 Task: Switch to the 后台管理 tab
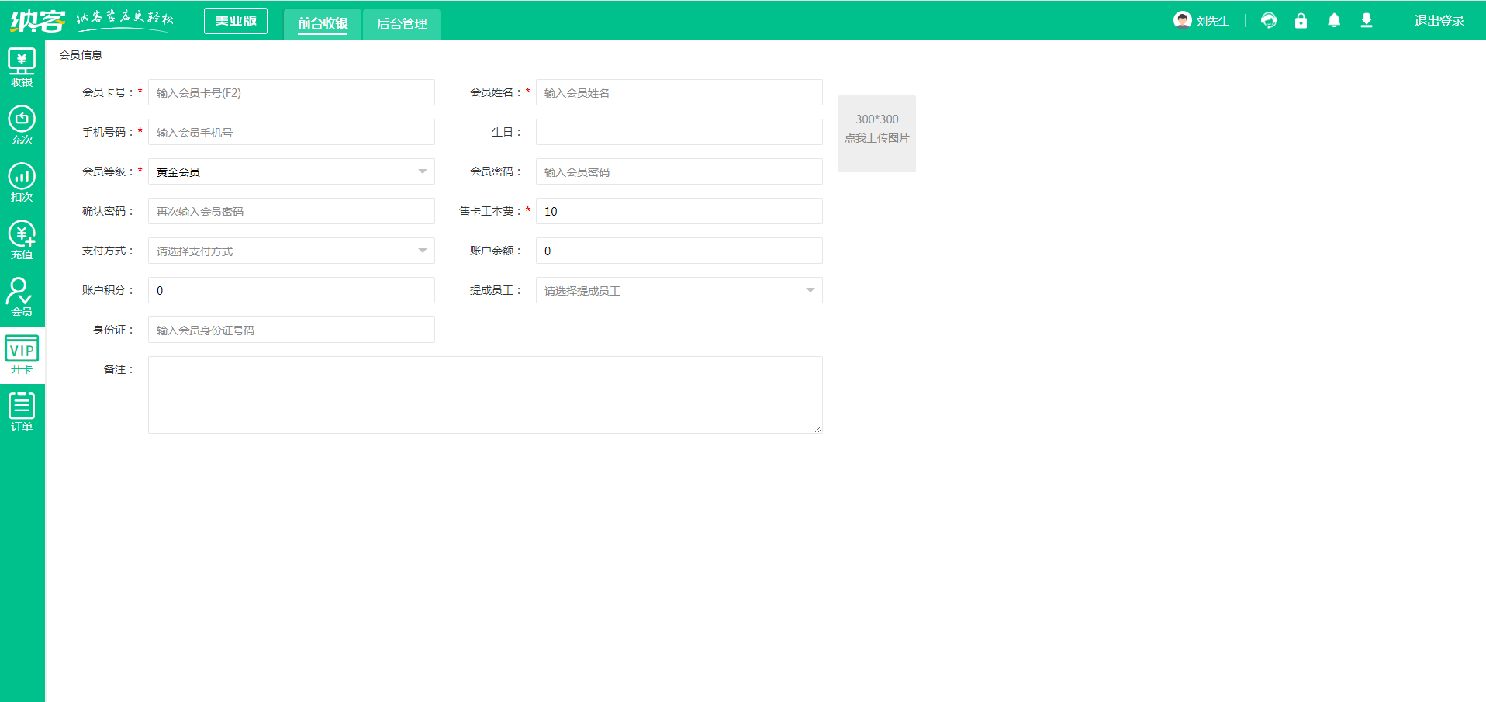tap(402, 23)
